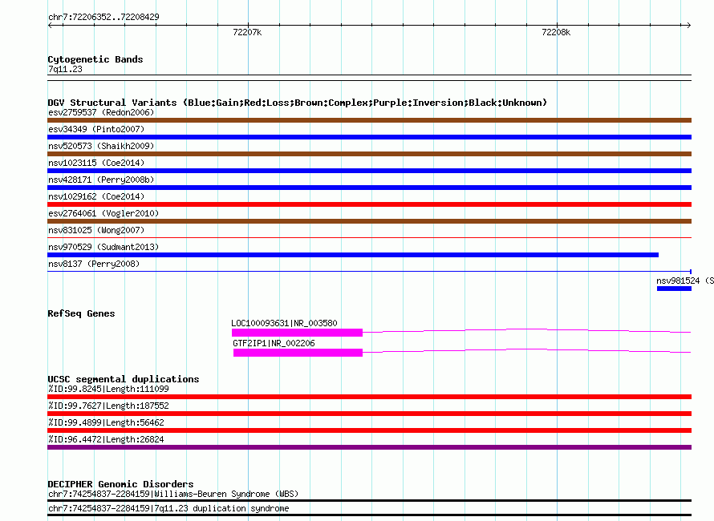Image resolution: width=714 pixels, height=521 pixels.
Task: Select short blue bar under nsv981524
Action: tap(675, 289)
